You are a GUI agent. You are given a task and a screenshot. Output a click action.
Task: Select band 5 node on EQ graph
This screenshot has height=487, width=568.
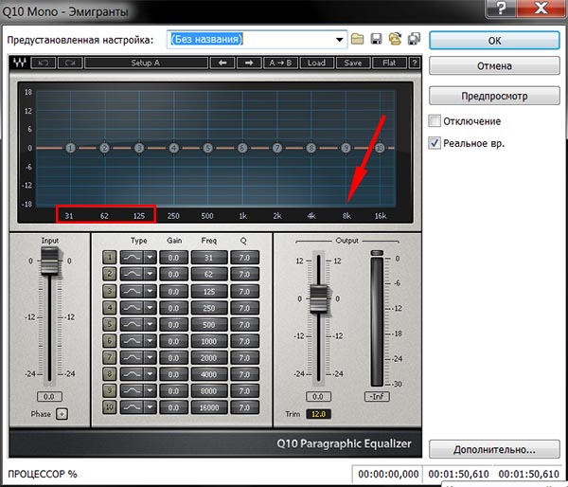207,148
